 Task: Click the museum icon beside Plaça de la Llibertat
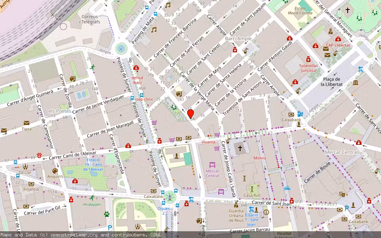356,83
